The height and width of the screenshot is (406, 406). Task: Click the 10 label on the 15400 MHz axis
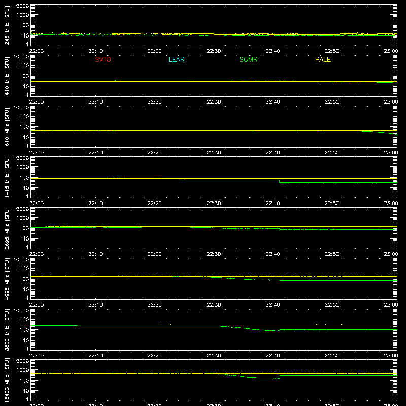tap(26, 391)
